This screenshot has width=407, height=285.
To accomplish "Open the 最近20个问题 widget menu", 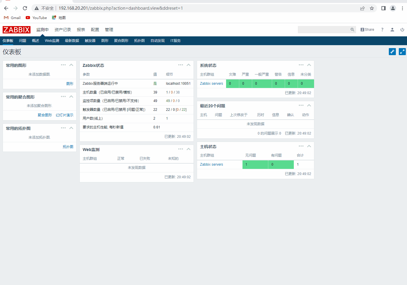I will (x=301, y=105).
